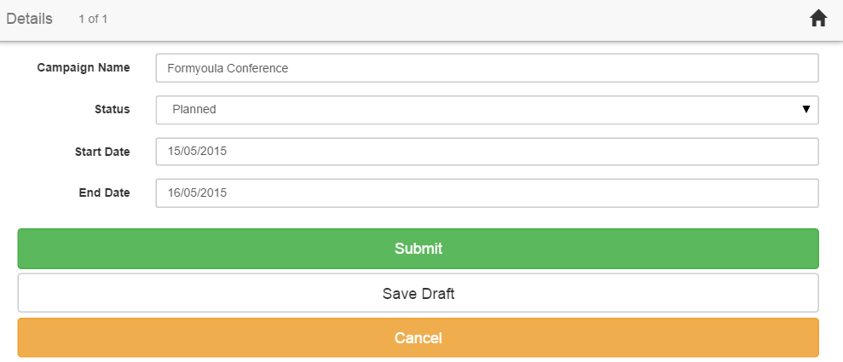The height and width of the screenshot is (362, 843).
Task: Open the Status dropdown showing Planned
Action: [x=486, y=110]
